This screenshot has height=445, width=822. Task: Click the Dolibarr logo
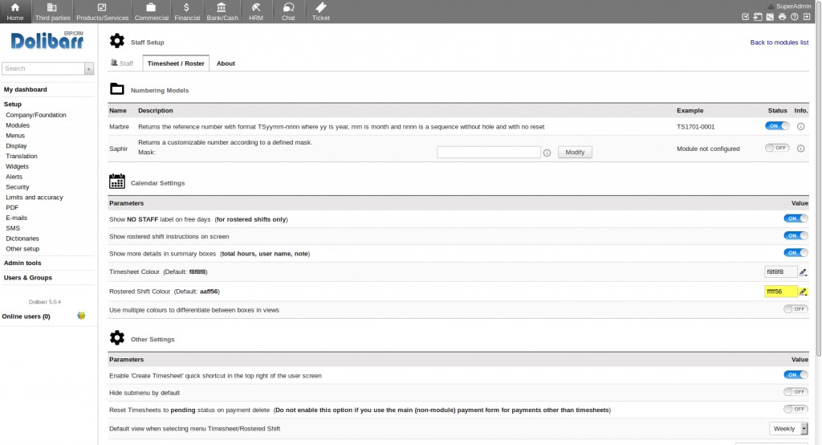[47, 40]
